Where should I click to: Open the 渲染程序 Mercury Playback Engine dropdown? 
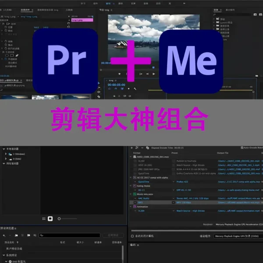pos(238,236)
